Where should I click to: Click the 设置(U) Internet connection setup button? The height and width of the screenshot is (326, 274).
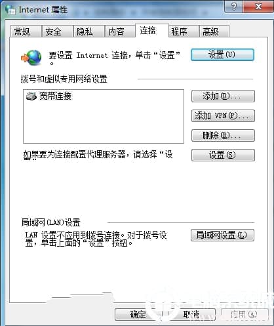222,54
